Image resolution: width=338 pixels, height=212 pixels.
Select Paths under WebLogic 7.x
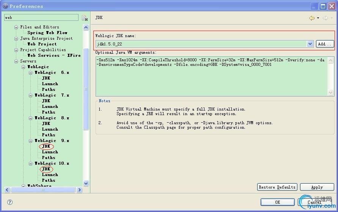point(49,112)
